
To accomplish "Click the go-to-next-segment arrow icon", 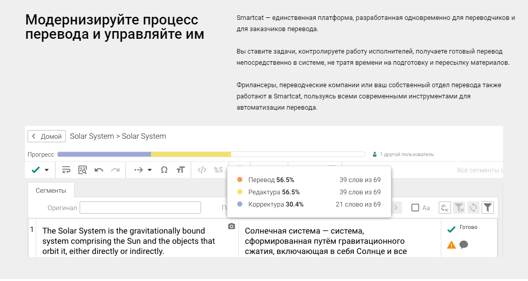I will 138,170.
